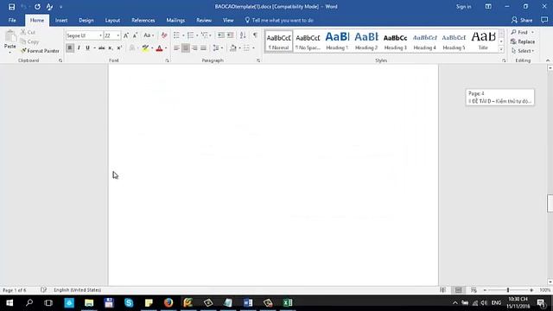Toggle Show/Hide paragraph marks
This screenshot has width=553, height=311.
[x=255, y=35]
